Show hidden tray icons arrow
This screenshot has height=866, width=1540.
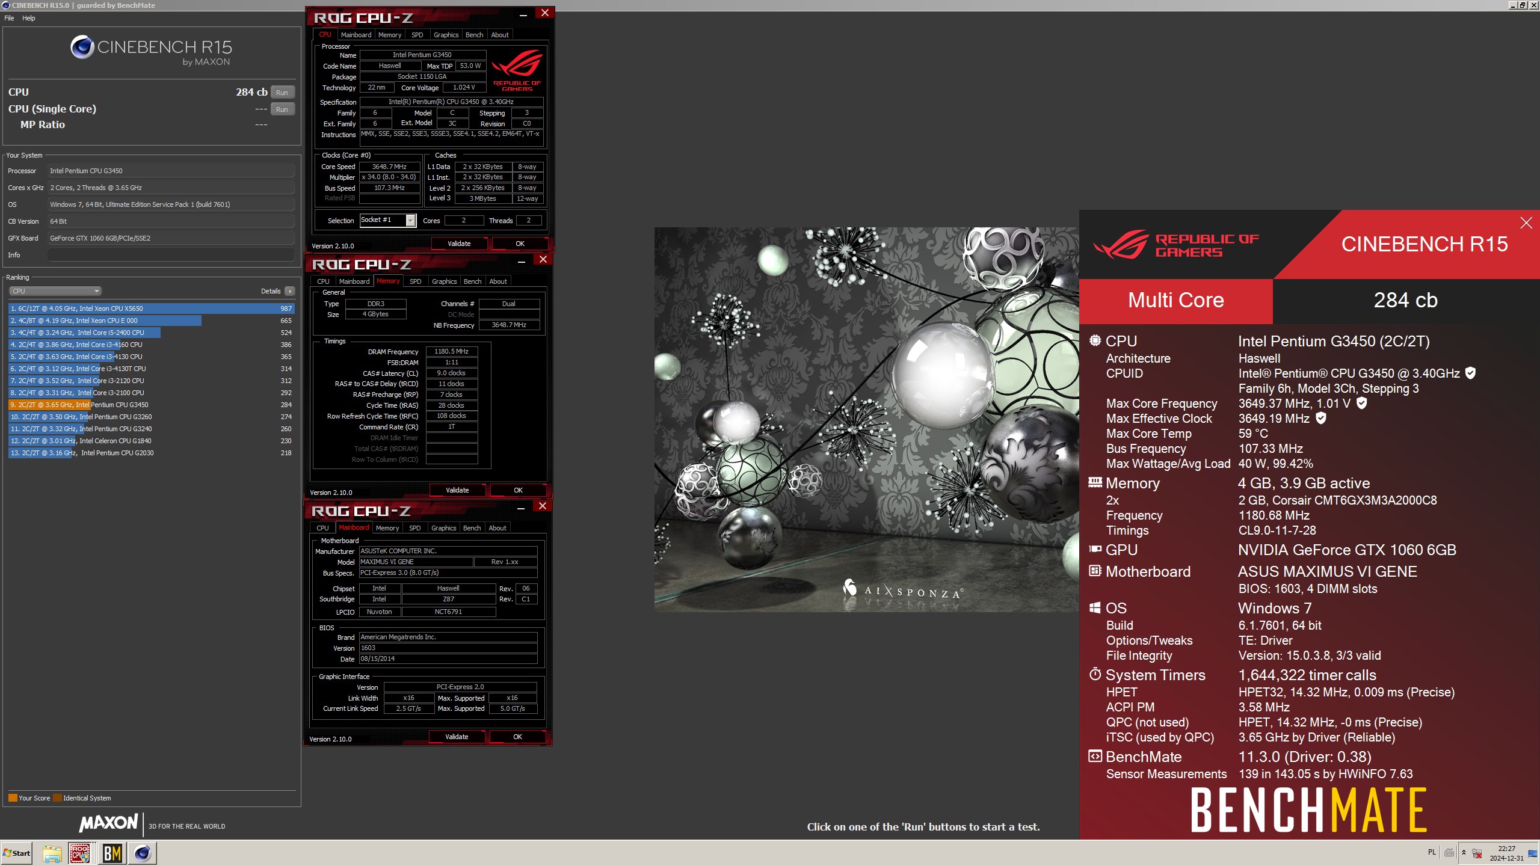[x=1464, y=852]
